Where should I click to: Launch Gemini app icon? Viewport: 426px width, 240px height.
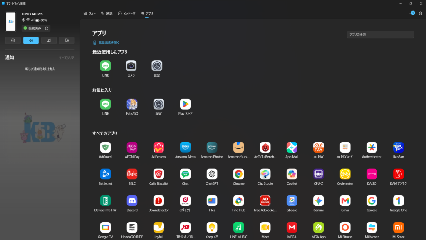pyautogui.click(x=318, y=200)
